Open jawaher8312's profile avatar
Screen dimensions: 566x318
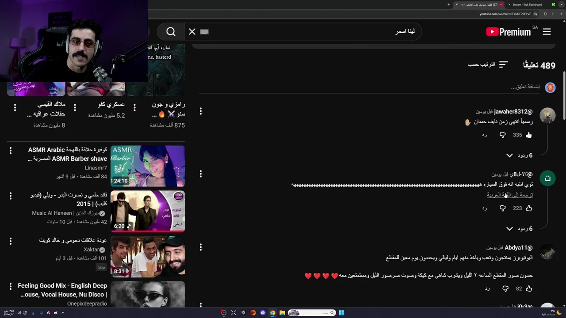click(547, 115)
